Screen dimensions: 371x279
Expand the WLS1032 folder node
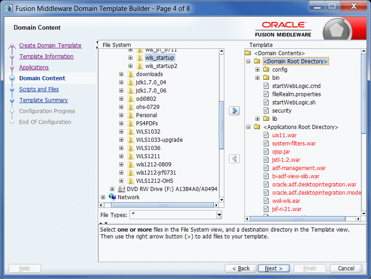(x=121, y=131)
